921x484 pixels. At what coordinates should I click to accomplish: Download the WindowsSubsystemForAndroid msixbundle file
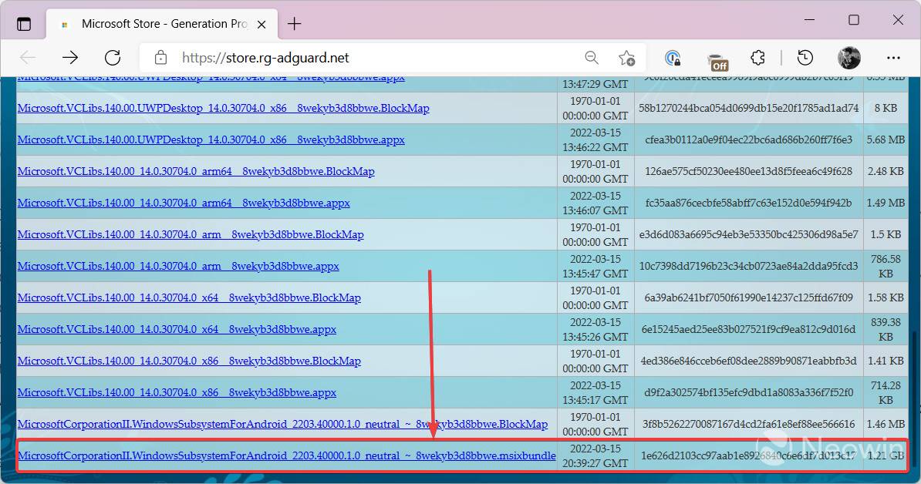pyautogui.click(x=287, y=455)
